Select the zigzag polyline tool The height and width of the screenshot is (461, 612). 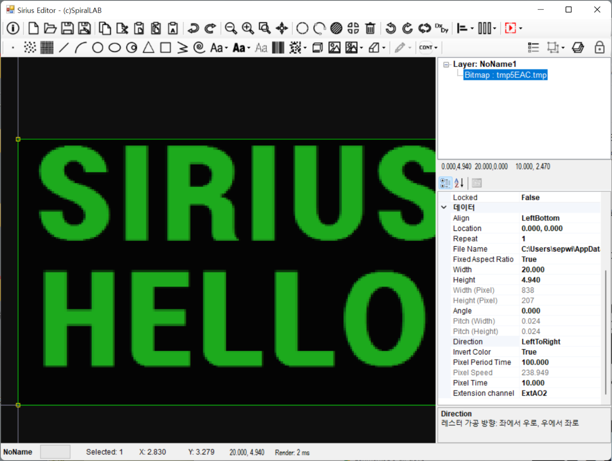(x=183, y=47)
